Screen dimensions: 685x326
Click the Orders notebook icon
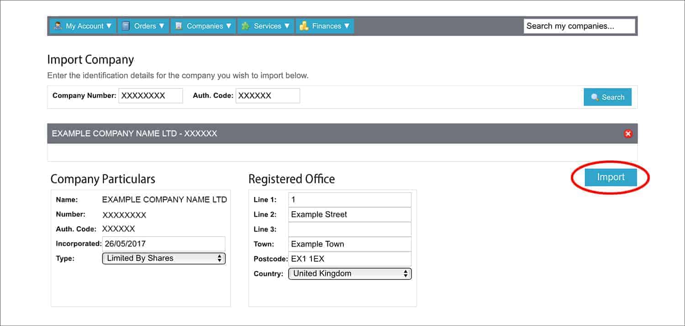click(126, 26)
